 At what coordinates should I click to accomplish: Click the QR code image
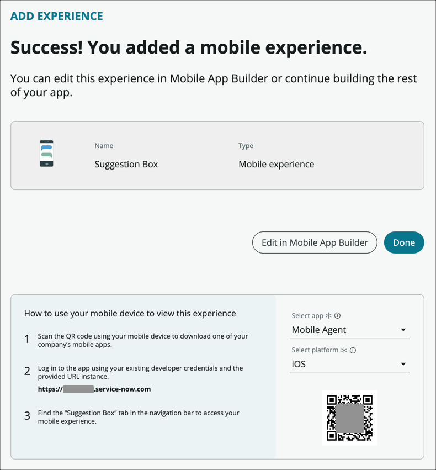tap(350, 418)
